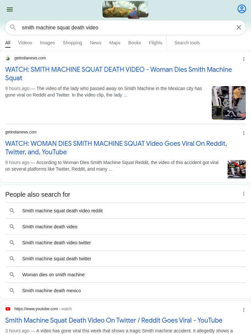This screenshot has height=334, width=251.
Task: Switch to the Videos tab
Action: point(25,43)
